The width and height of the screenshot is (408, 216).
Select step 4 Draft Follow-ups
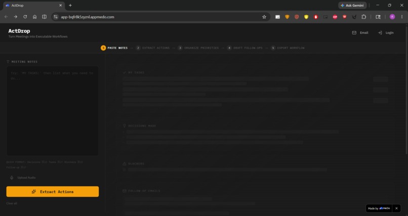point(244,48)
